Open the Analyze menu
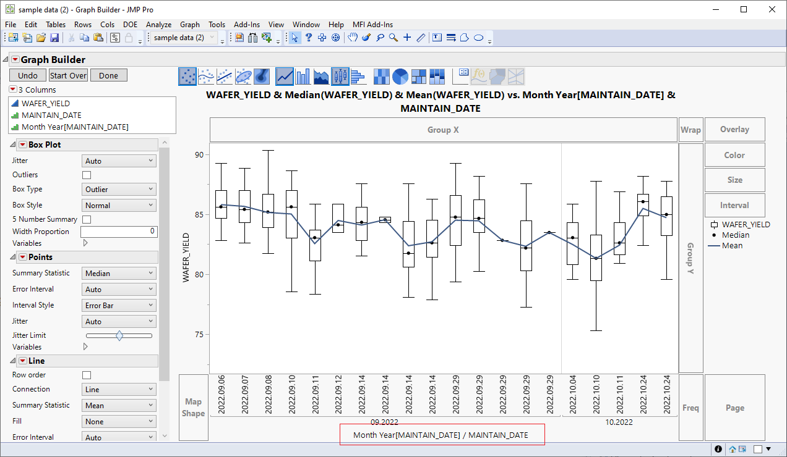The image size is (787, 457). (158, 25)
